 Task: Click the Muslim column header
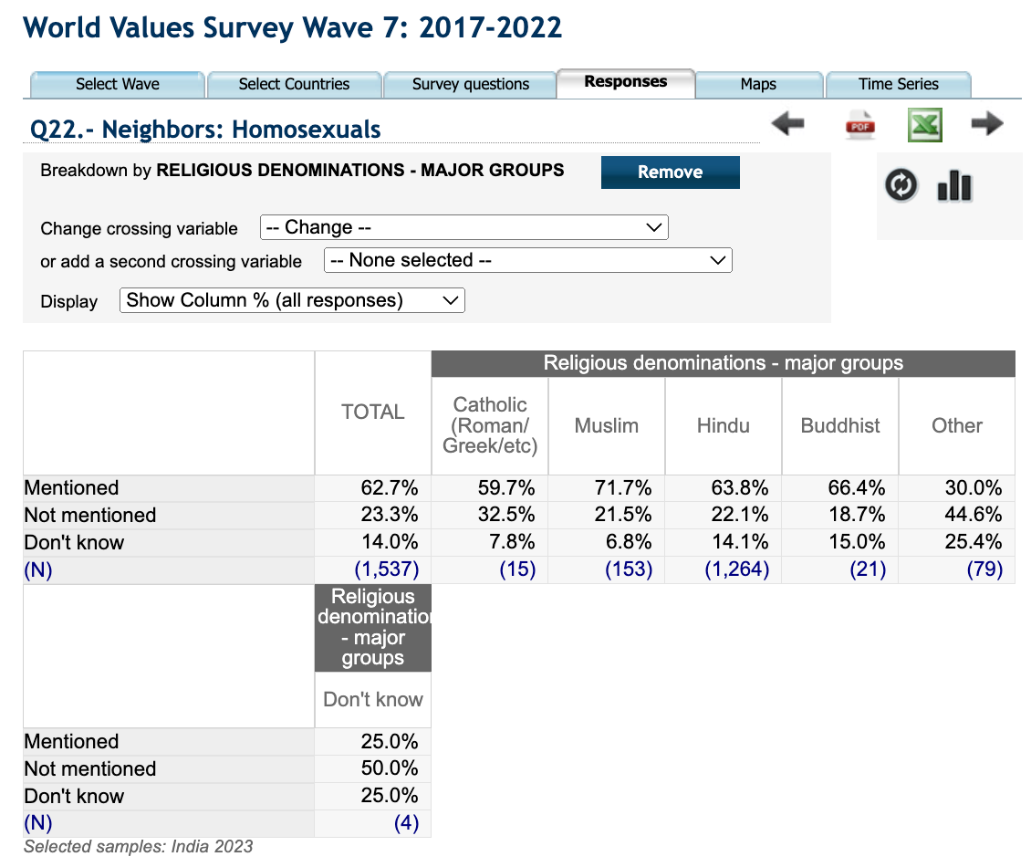pyautogui.click(x=606, y=425)
